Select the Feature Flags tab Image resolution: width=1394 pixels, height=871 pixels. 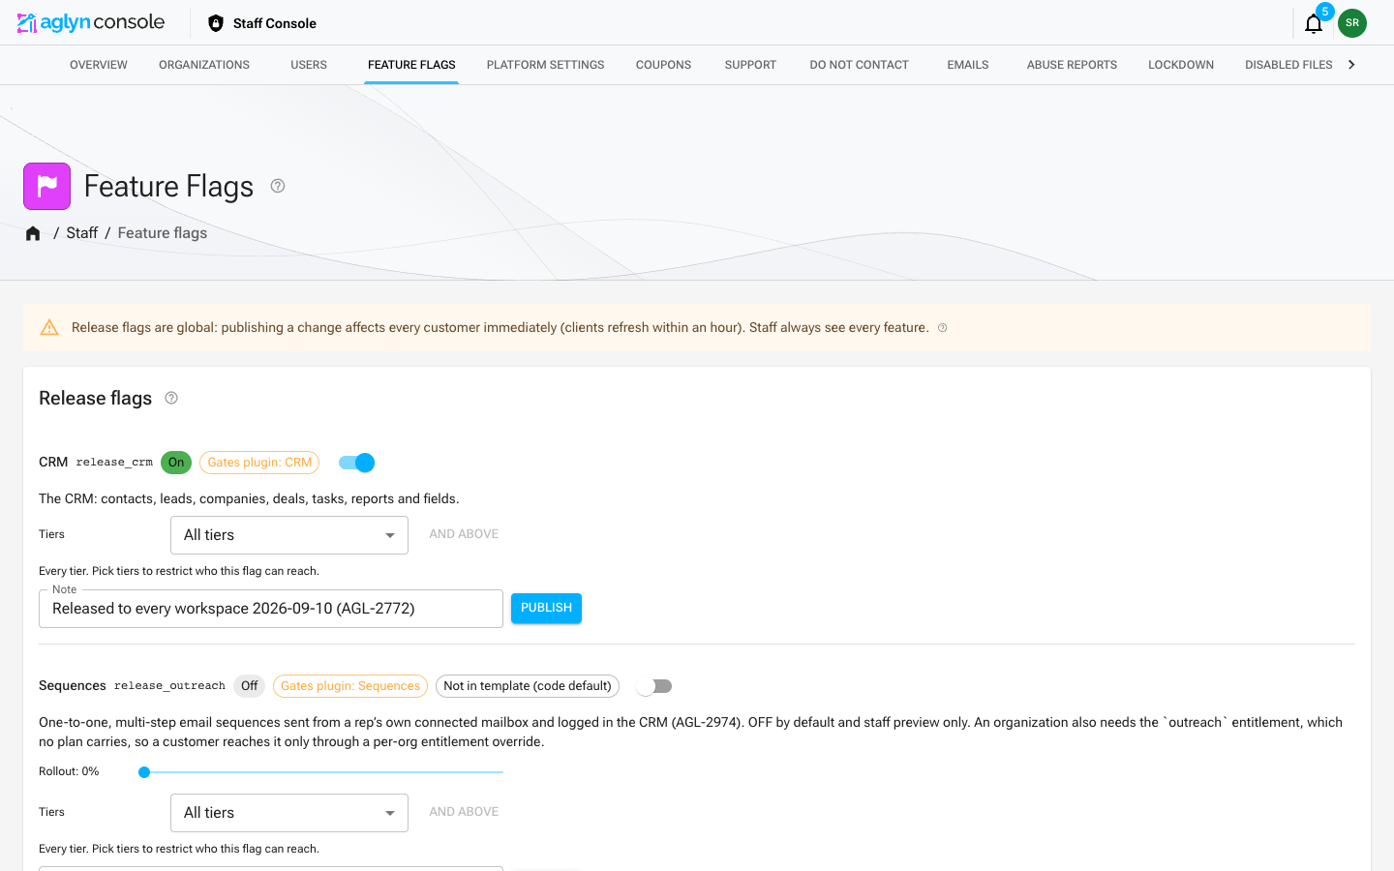click(411, 65)
